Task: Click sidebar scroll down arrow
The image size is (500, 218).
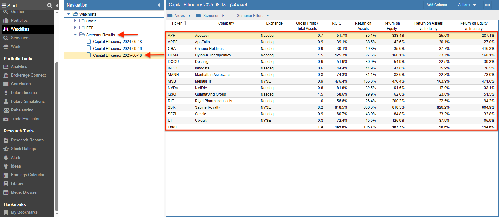Action: [x=57, y=214]
